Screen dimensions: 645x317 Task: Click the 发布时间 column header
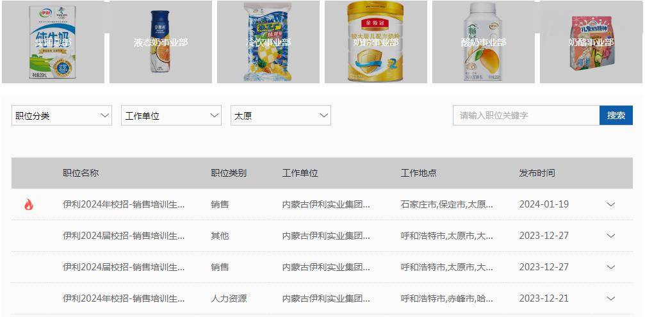(x=537, y=173)
